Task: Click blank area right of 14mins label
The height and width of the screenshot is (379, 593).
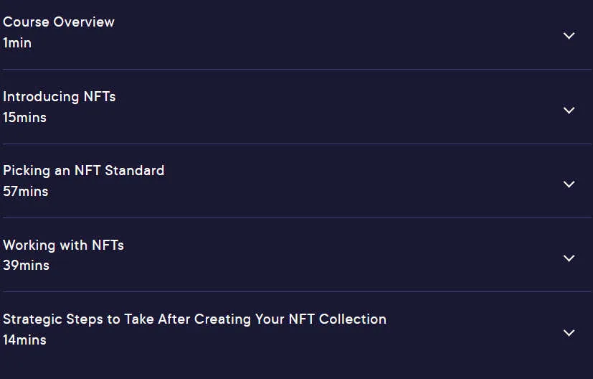Action: click(x=303, y=340)
